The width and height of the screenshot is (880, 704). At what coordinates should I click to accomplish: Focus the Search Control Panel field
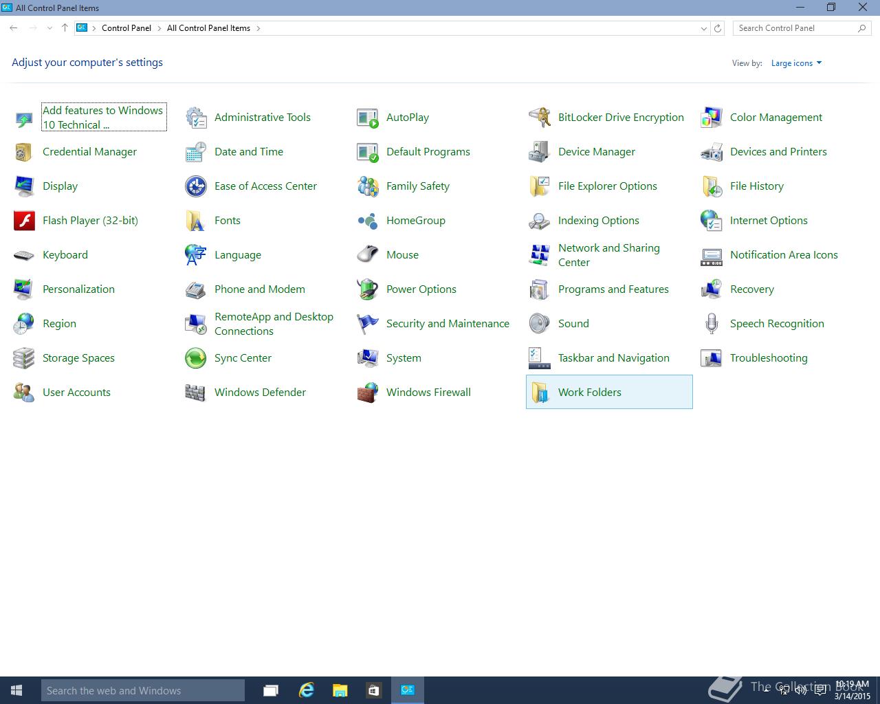tap(802, 28)
